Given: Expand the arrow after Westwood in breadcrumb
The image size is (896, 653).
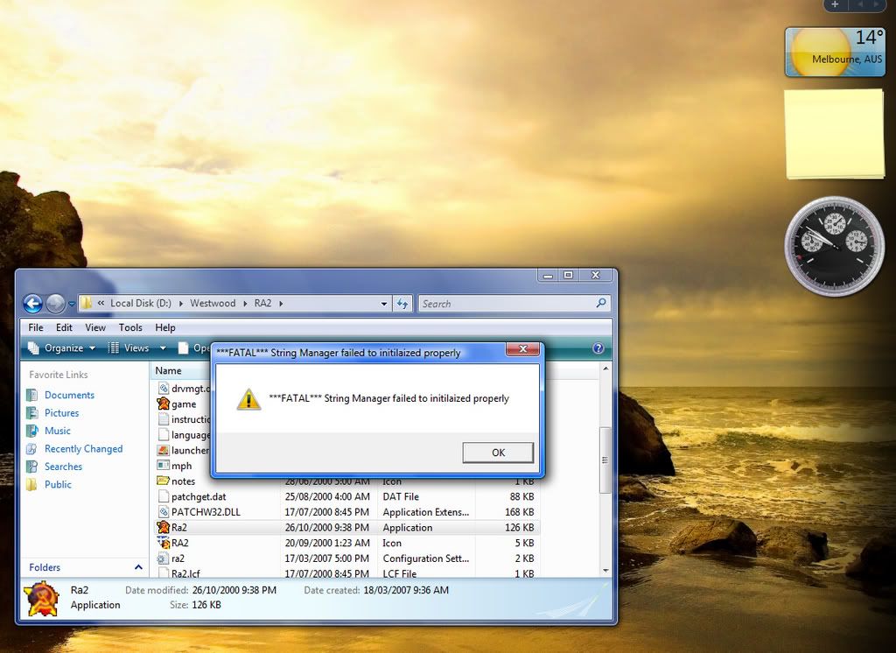Looking at the screenshot, I should coord(245,304).
